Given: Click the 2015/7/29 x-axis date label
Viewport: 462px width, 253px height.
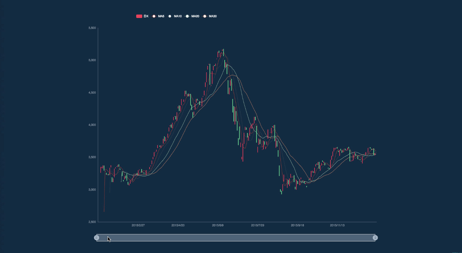Looking at the screenshot, I should (x=258, y=225).
